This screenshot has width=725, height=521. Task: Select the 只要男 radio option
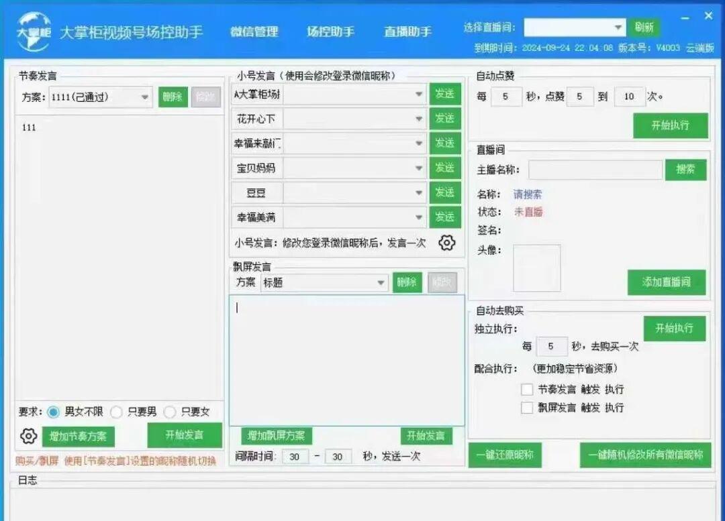[117, 412]
